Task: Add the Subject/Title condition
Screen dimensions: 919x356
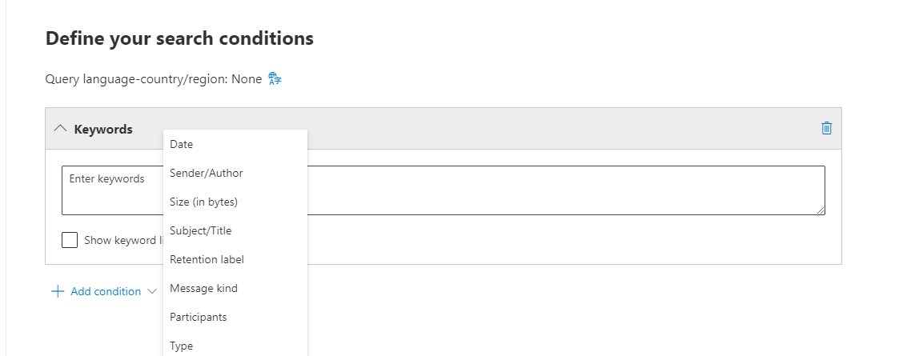Action: (200, 230)
